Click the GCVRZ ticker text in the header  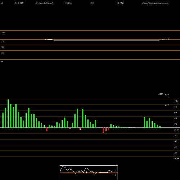pos(120,3)
